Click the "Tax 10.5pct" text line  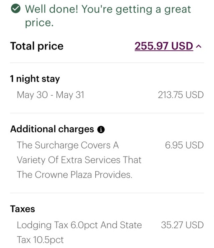pyautogui.click(x=40, y=240)
